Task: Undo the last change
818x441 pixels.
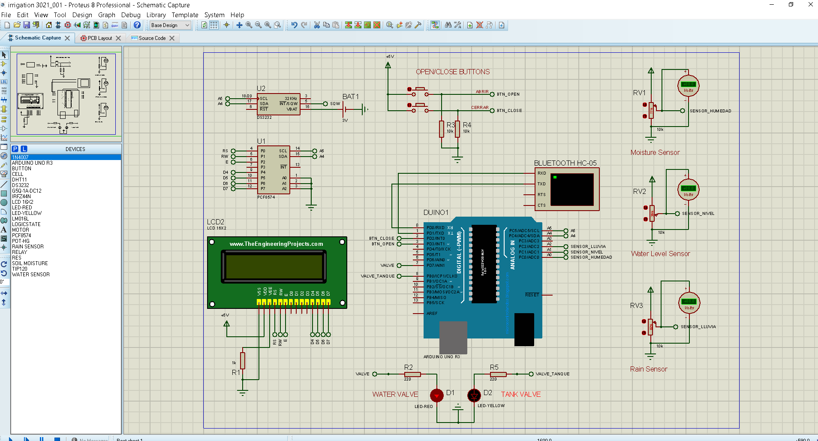Action: [294, 25]
